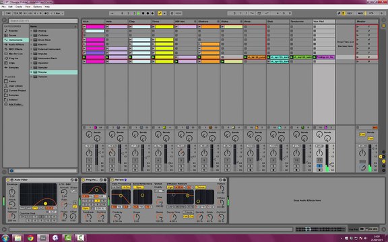This screenshot has height=242, width=388.
Task: Launch Master scene 1
Action: 358,27
